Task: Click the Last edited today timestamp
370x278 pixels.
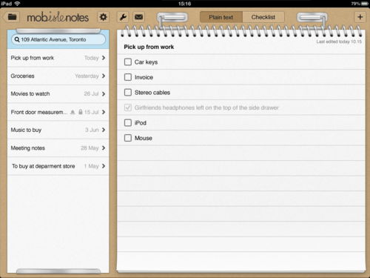Action: [339, 42]
